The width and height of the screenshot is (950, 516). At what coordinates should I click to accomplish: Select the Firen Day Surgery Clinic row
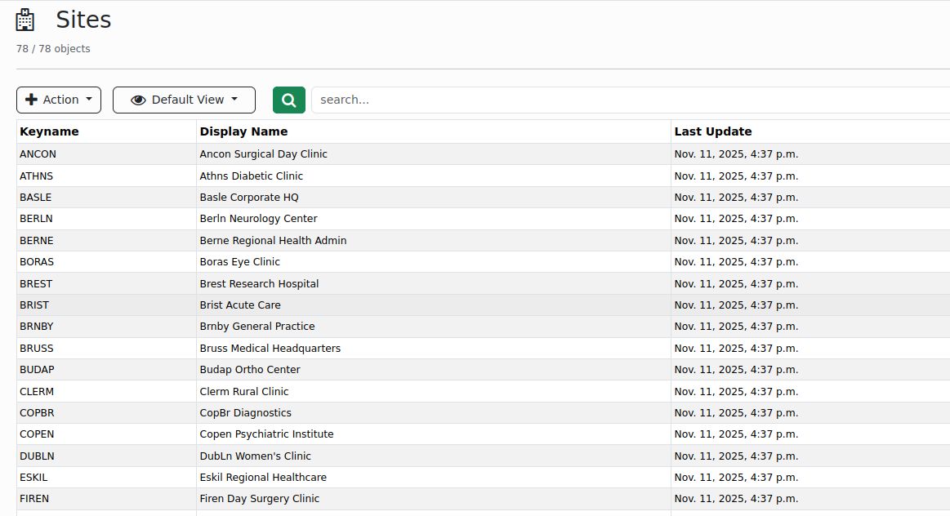tap(259, 499)
